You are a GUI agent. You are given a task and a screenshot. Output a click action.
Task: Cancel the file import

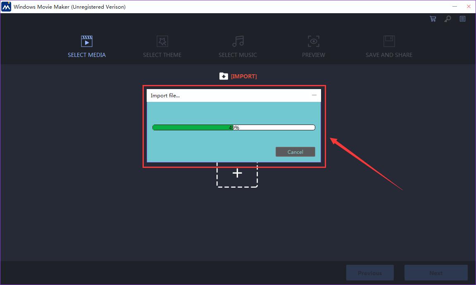[295, 152]
